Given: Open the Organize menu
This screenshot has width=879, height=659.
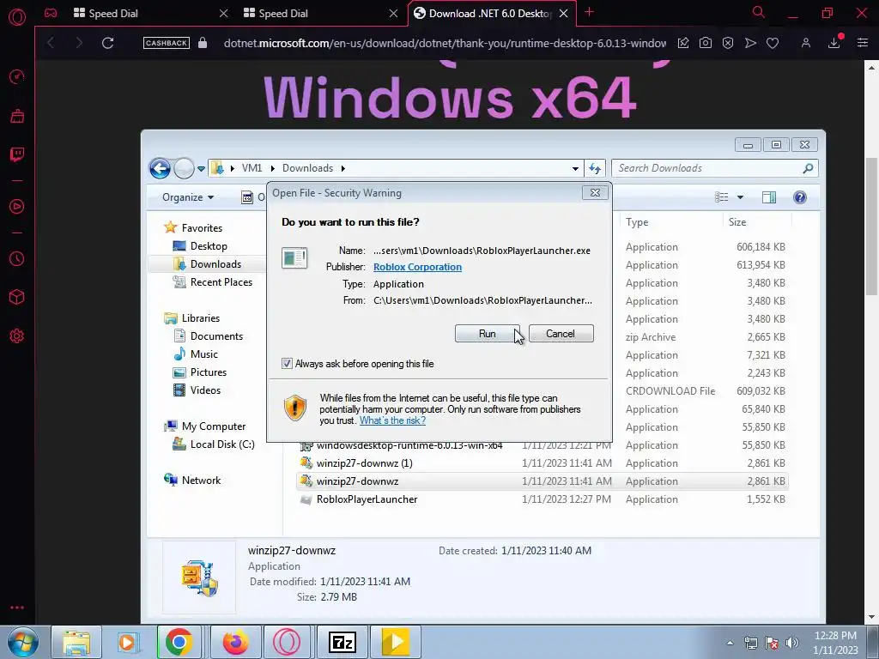Looking at the screenshot, I should tap(188, 197).
